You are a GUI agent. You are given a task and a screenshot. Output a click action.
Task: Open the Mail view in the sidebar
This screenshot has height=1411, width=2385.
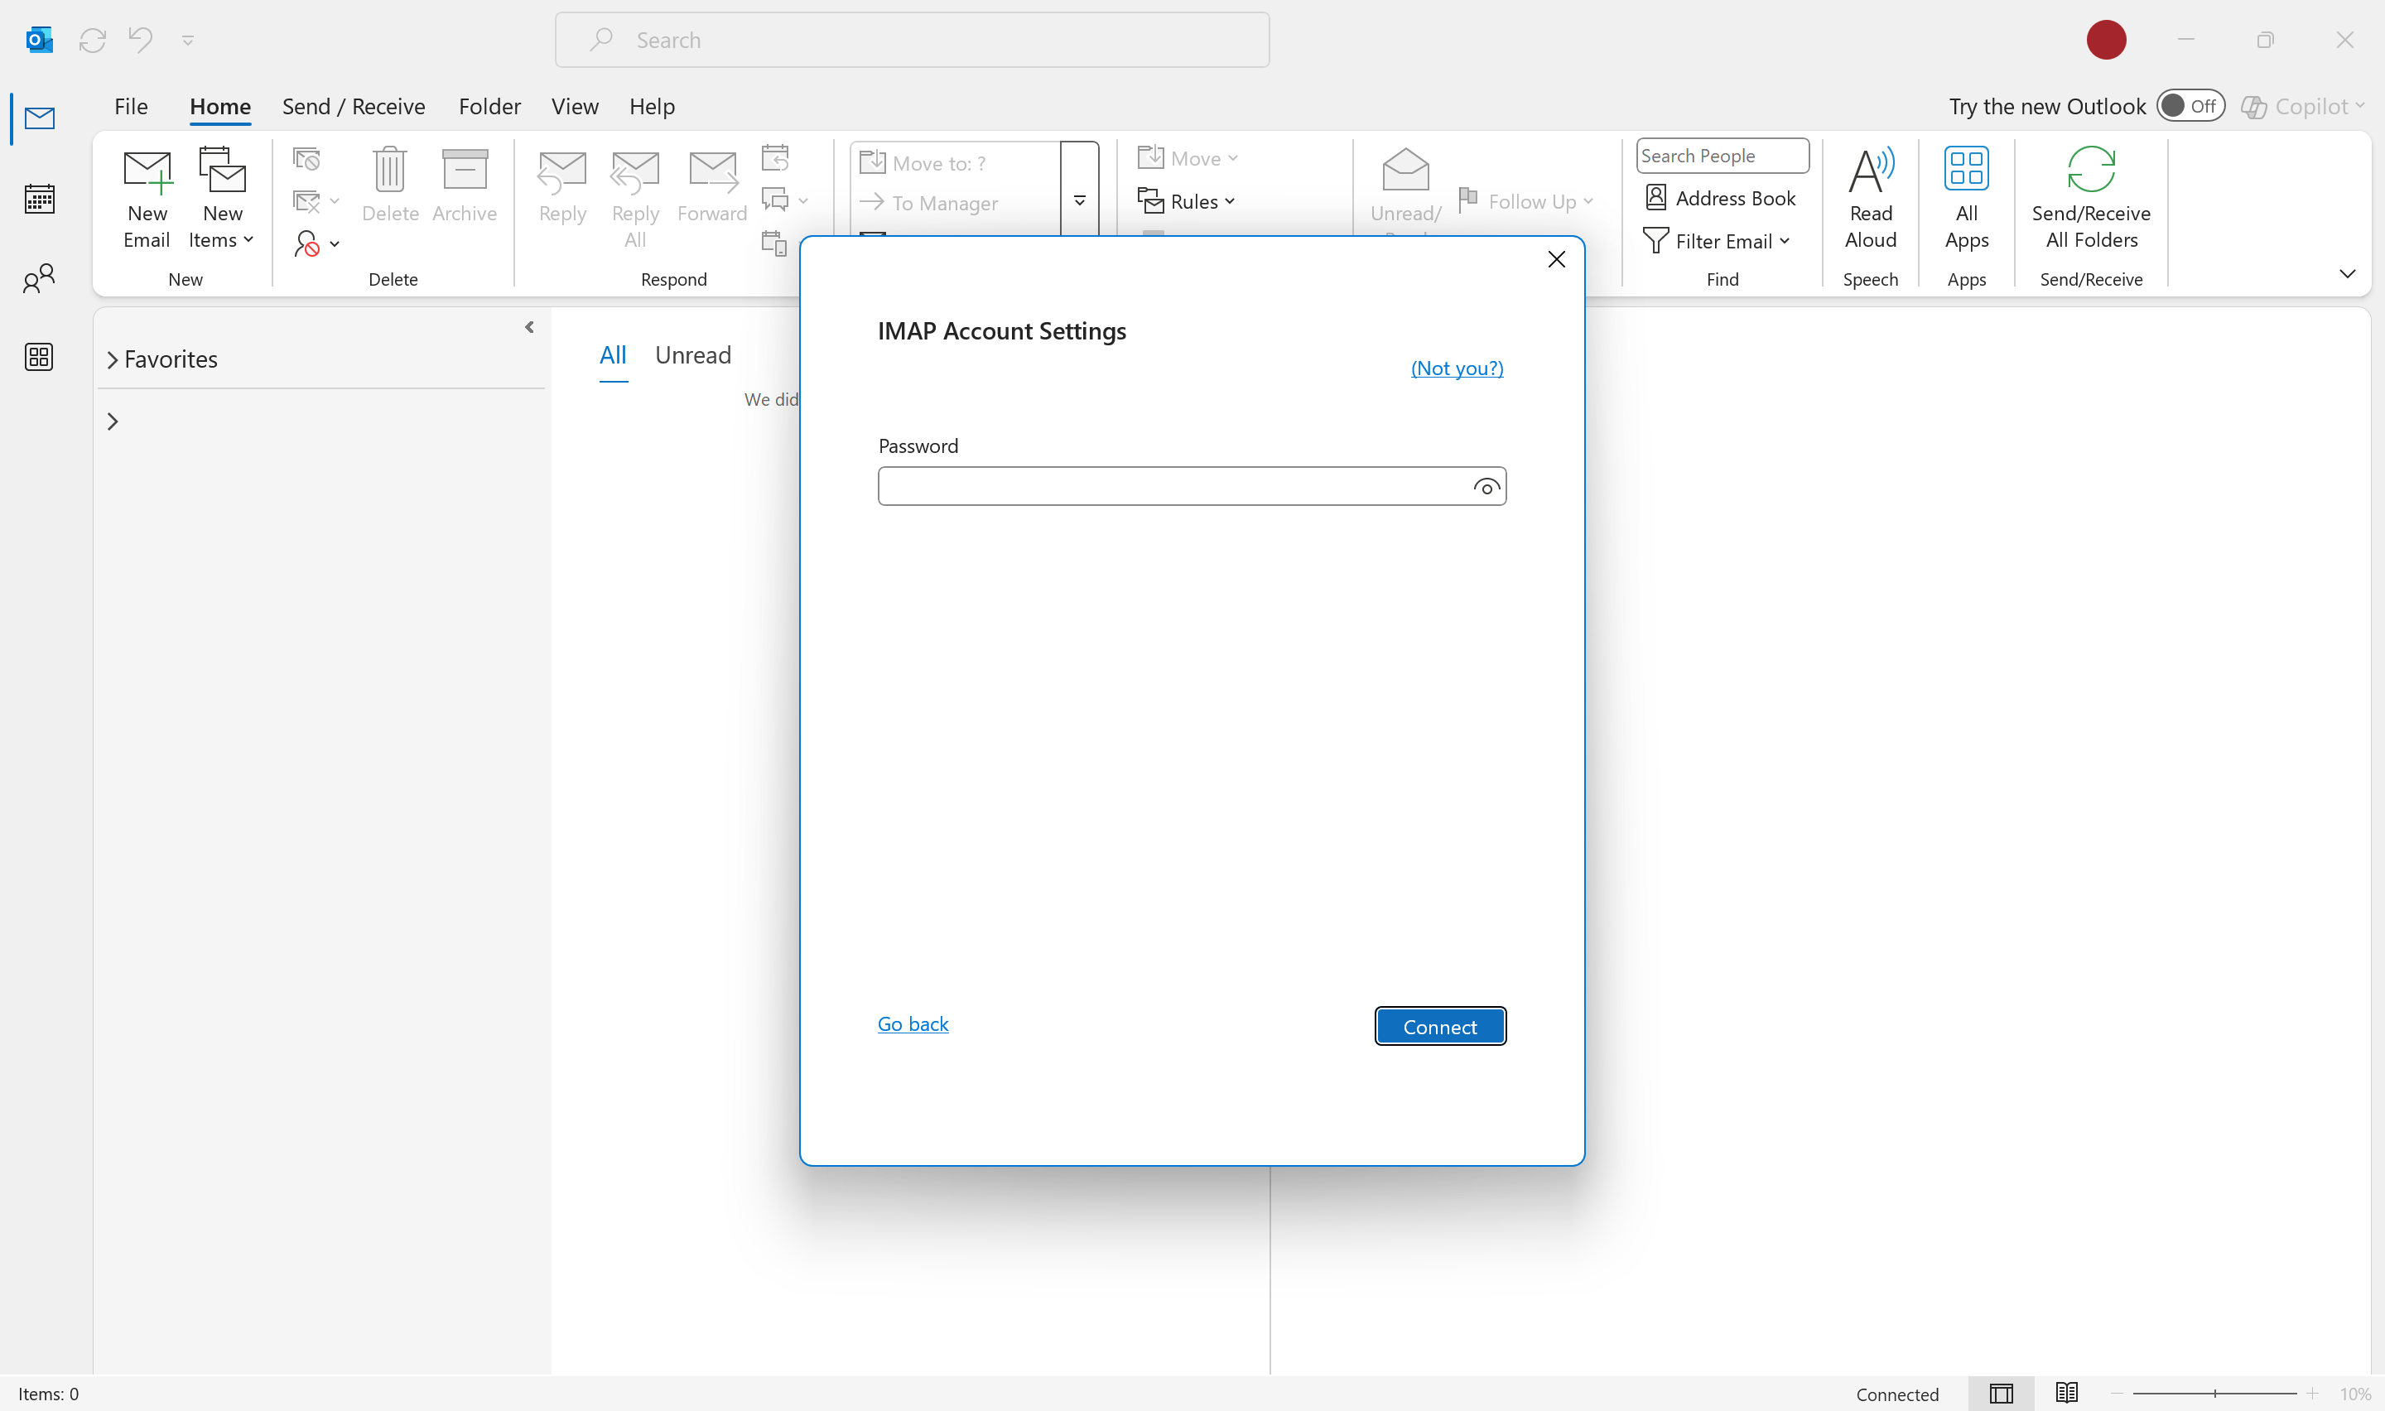39,119
